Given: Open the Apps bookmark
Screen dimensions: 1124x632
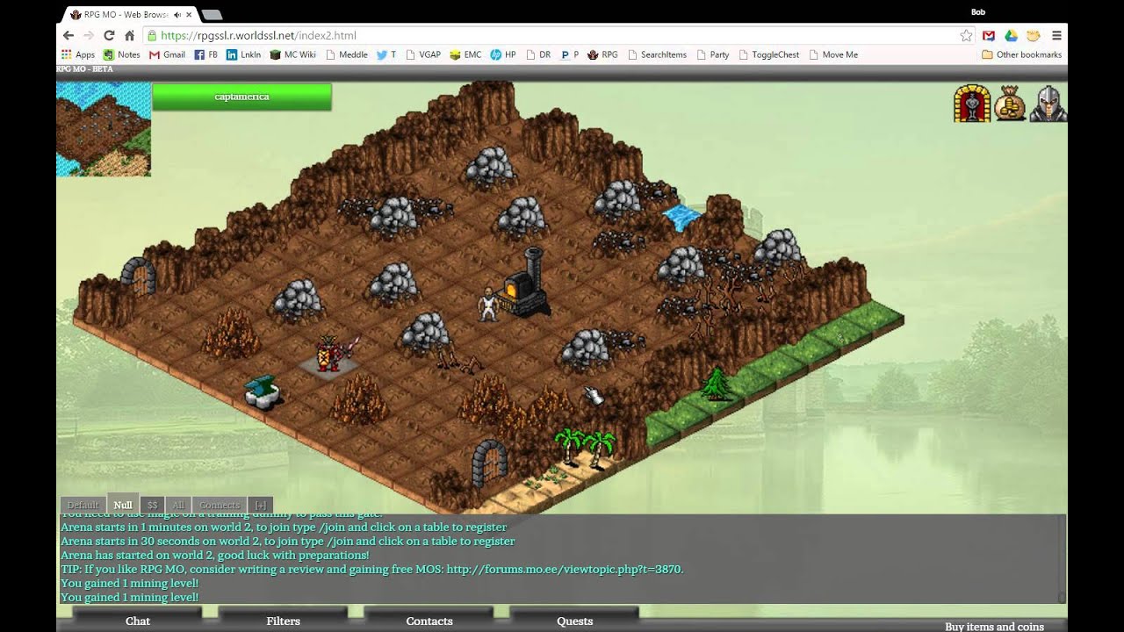Looking at the screenshot, I should click(x=78, y=54).
